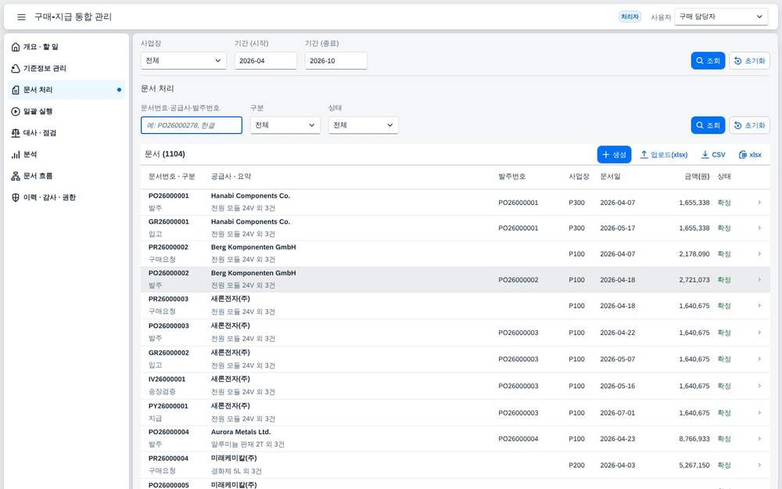Open 일괄 실행 play icon in sidebar
782x489 pixels.
16,111
